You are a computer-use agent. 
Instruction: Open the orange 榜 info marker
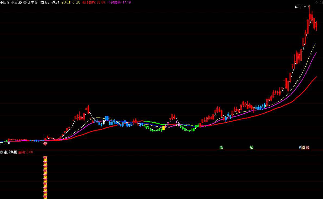pyautogui.click(x=303, y=148)
